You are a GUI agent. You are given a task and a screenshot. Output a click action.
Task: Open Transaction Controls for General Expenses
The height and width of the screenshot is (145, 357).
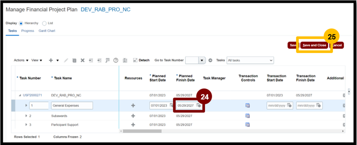[248, 105]
